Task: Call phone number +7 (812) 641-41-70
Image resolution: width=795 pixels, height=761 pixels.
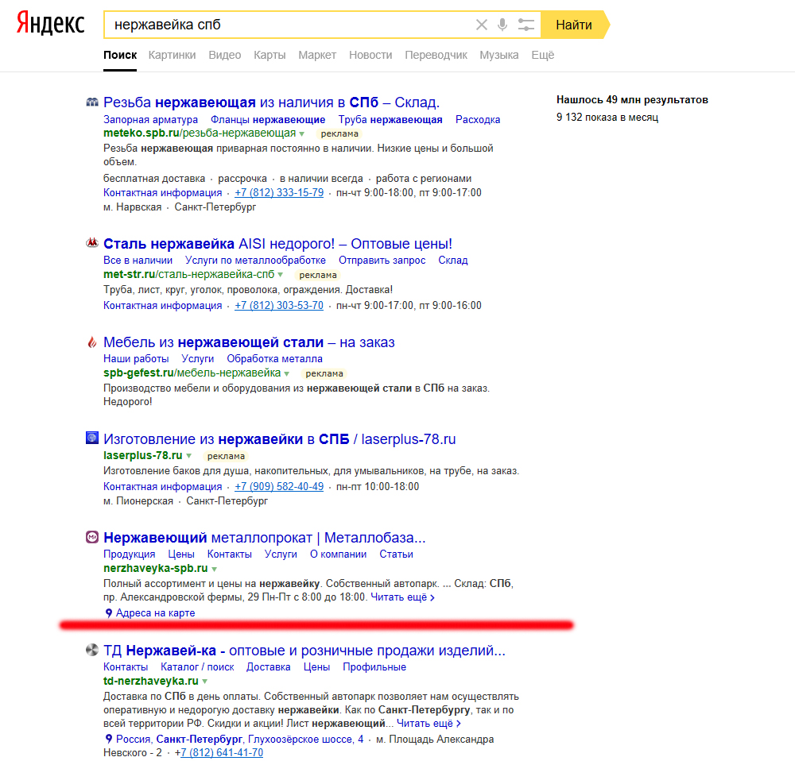Action: click(x=222, y=753)
